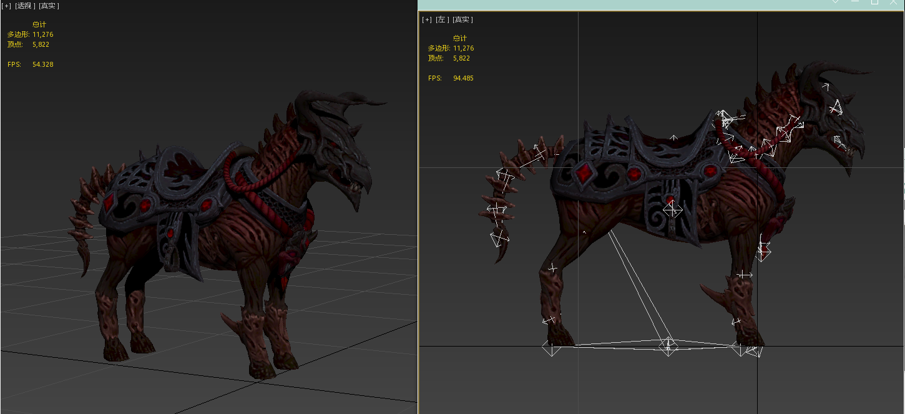Select the up-arrow helper above the saddle

(x=673, y=137)
